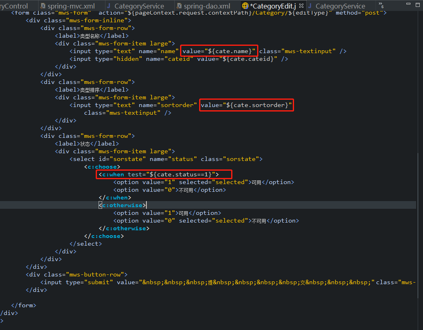Click the label 类型名称 line
423x330 pixels.
pyautogui.click(x=92, y=36)
